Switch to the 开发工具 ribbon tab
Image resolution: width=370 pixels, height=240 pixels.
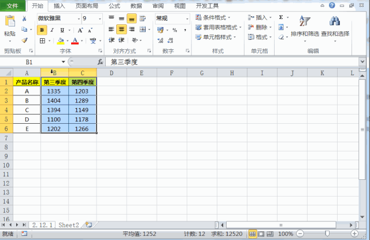pyautogui.click(x=207, y=6)
